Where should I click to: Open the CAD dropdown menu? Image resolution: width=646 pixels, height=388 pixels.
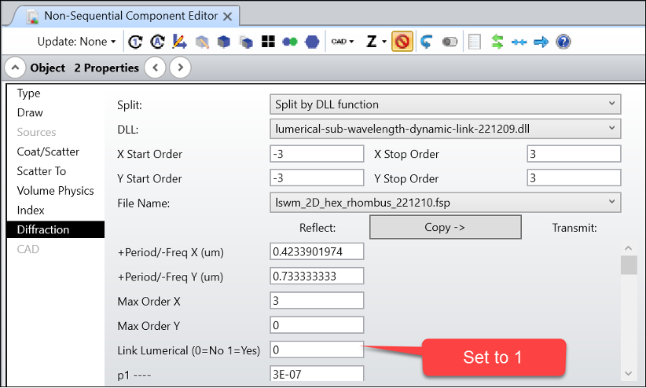(x=343, y=42)
